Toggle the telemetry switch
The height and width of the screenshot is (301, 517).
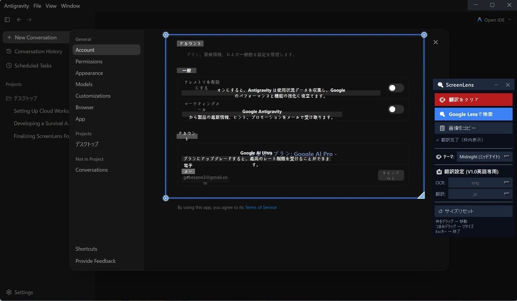coord(396,88)
